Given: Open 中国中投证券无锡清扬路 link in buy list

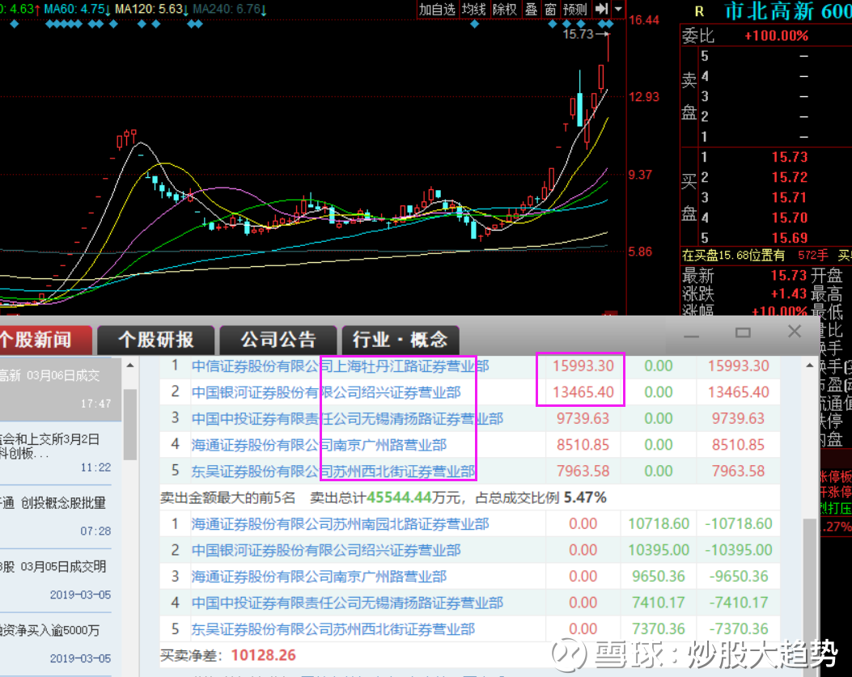Looking at the screenshot, I should [347, 419].
